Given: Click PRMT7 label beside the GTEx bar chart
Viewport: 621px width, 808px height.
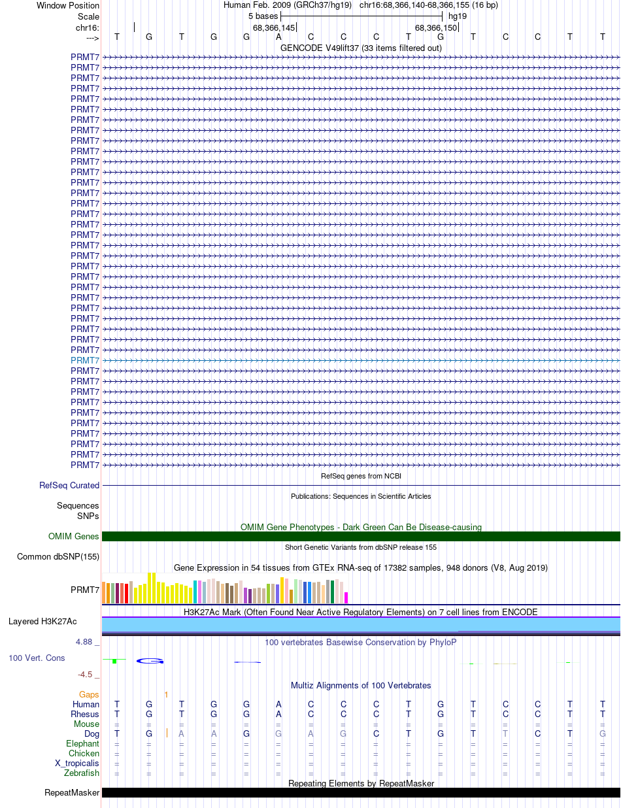Looking at the screenshot, I should [x=85, y=590].
